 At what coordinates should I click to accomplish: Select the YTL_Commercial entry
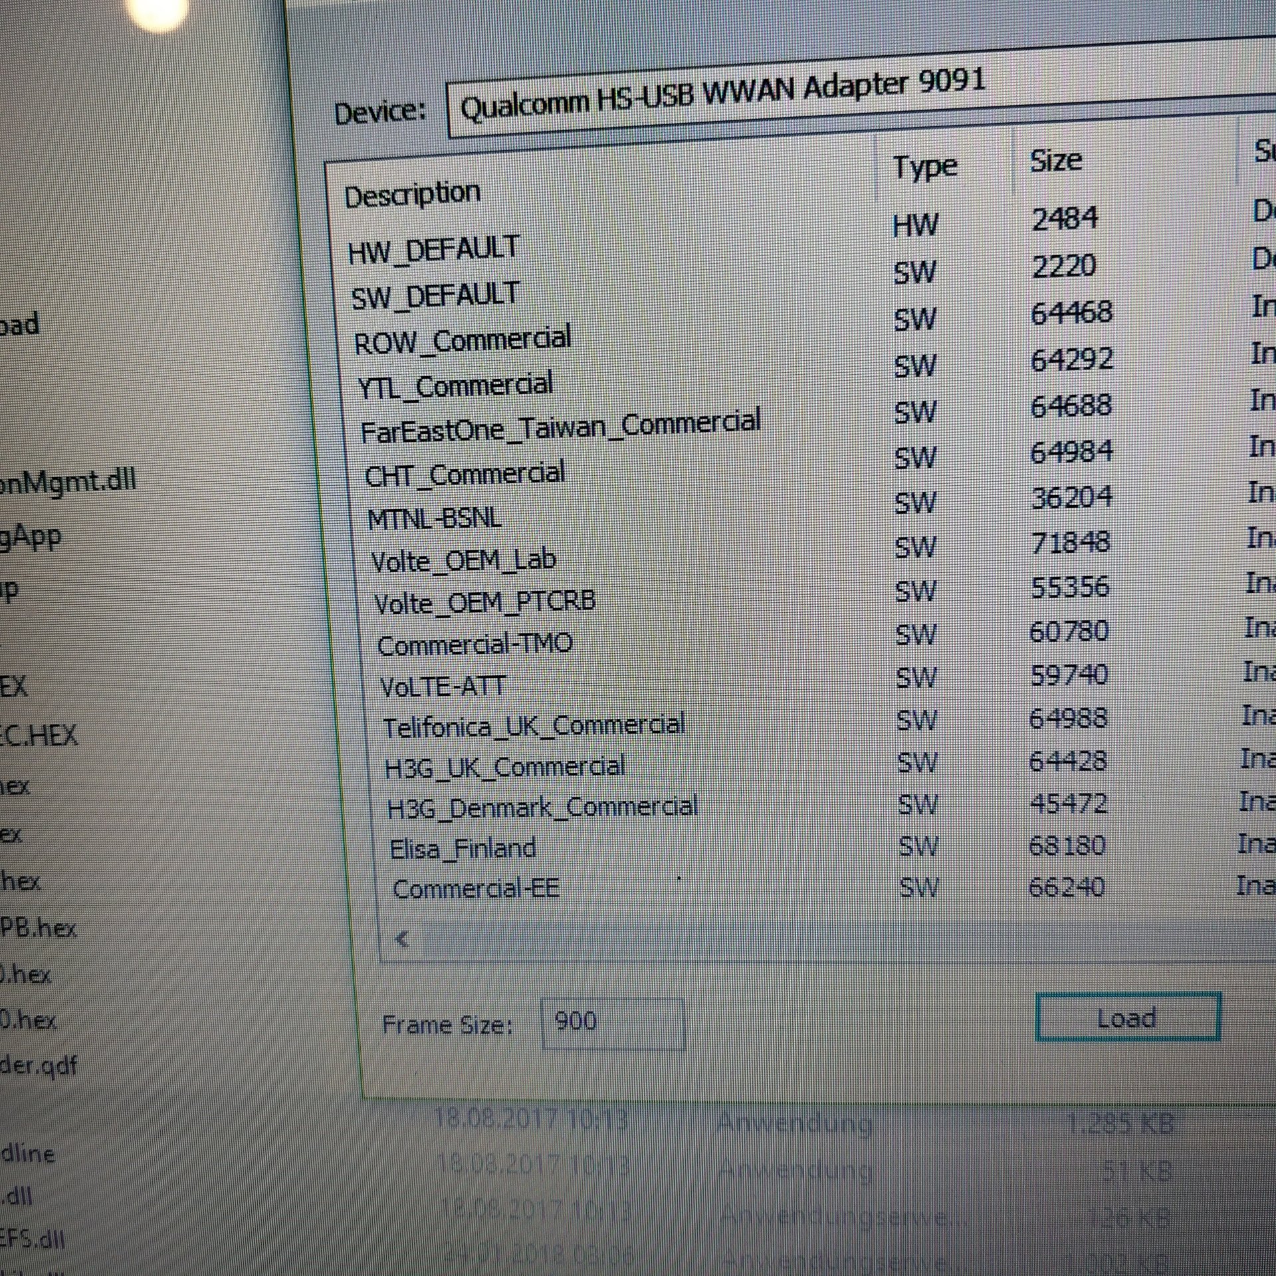tap(455, 386)
